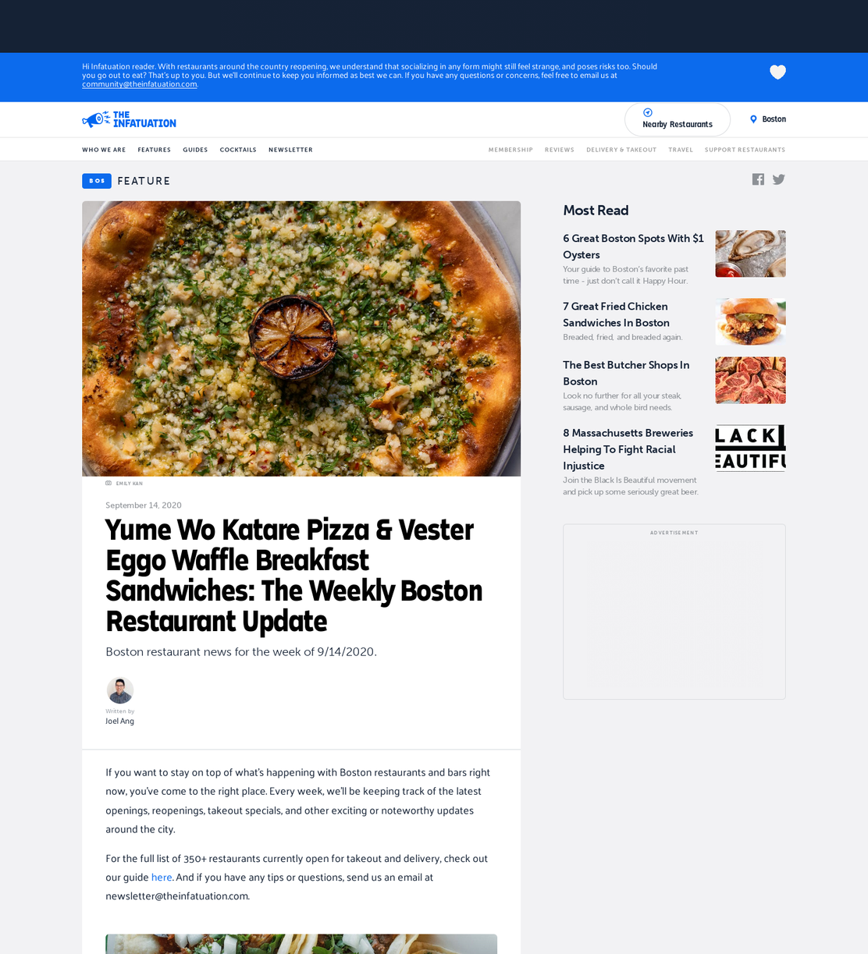Open the takeout guide 'here' link

coord(162,878)
